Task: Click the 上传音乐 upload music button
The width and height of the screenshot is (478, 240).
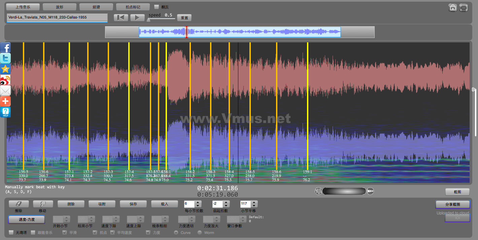Action: (23, 7)
